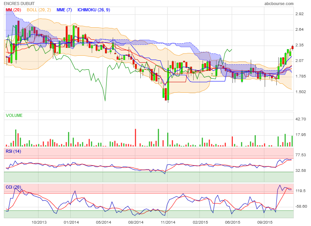Screen dimensions: 311x226
Task: Click the RSI (14) indicator label
Action: coord(13,152)
